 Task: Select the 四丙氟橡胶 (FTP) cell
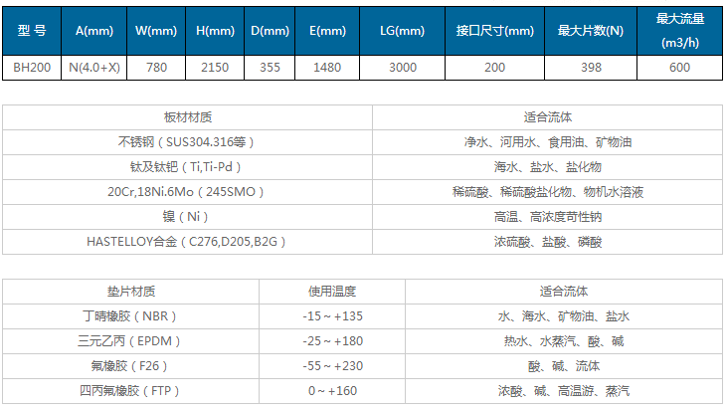click(x=131, y=391)
